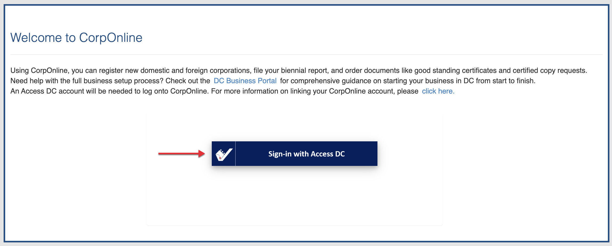Open the DC Business Portal link

click(245, 81)
